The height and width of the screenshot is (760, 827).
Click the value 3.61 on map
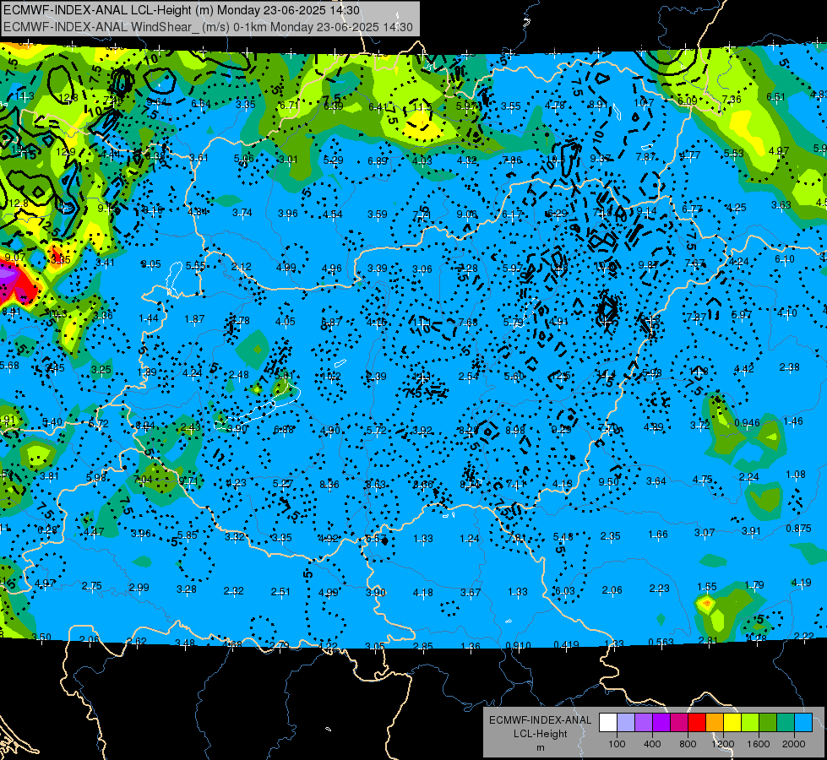coord(199,158)
